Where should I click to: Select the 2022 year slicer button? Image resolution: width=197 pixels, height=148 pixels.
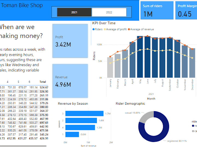coord(109,12)
